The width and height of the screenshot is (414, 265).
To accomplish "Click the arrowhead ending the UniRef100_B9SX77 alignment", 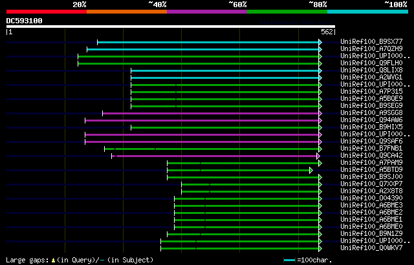I will pyautogui.click(x=320, y=42).
